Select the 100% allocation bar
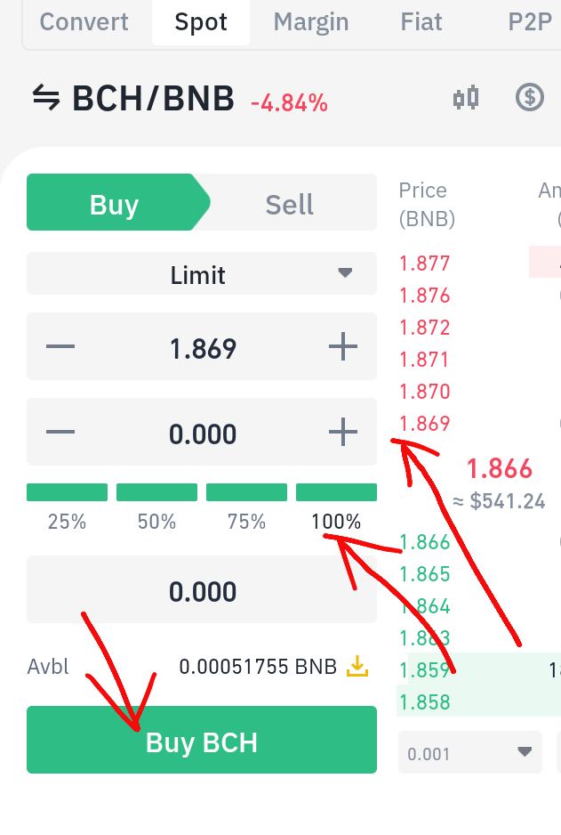Image resolution: width=561 pixels, height=835 pixels. pyautogui.click(x=336, y=492)
